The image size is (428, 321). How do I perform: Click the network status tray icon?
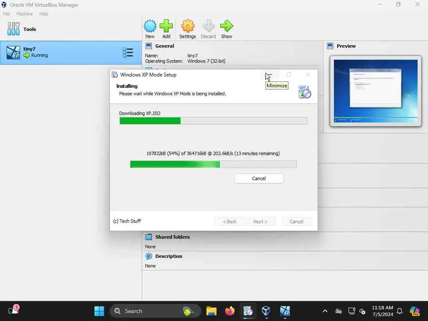(x=352, y=311)
